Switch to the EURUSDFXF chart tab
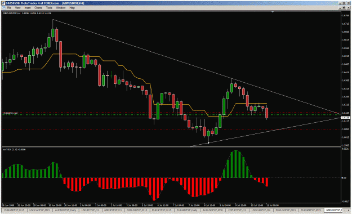Image resolution: width=352 pixels, height=214 pixels. (286, 210)
